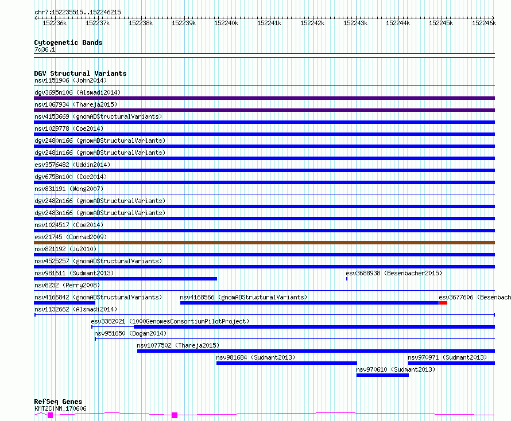
Task: Click the purple dgv3695n106 variant bar
Action: click(x=264, y=98)
